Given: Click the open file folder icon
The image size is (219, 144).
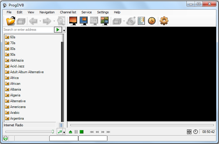Looking at the screenshot, I should (11, 21).
